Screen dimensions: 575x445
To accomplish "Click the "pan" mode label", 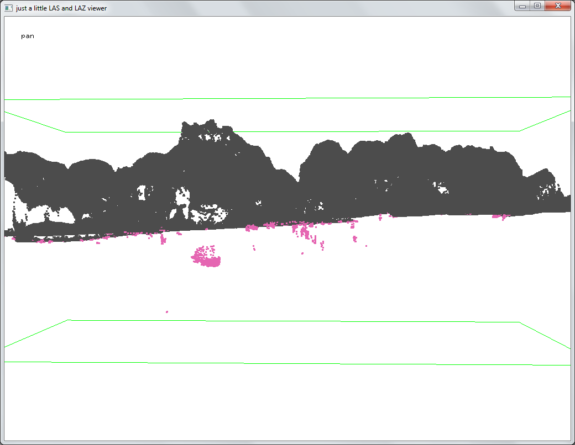I will [28, 36].
